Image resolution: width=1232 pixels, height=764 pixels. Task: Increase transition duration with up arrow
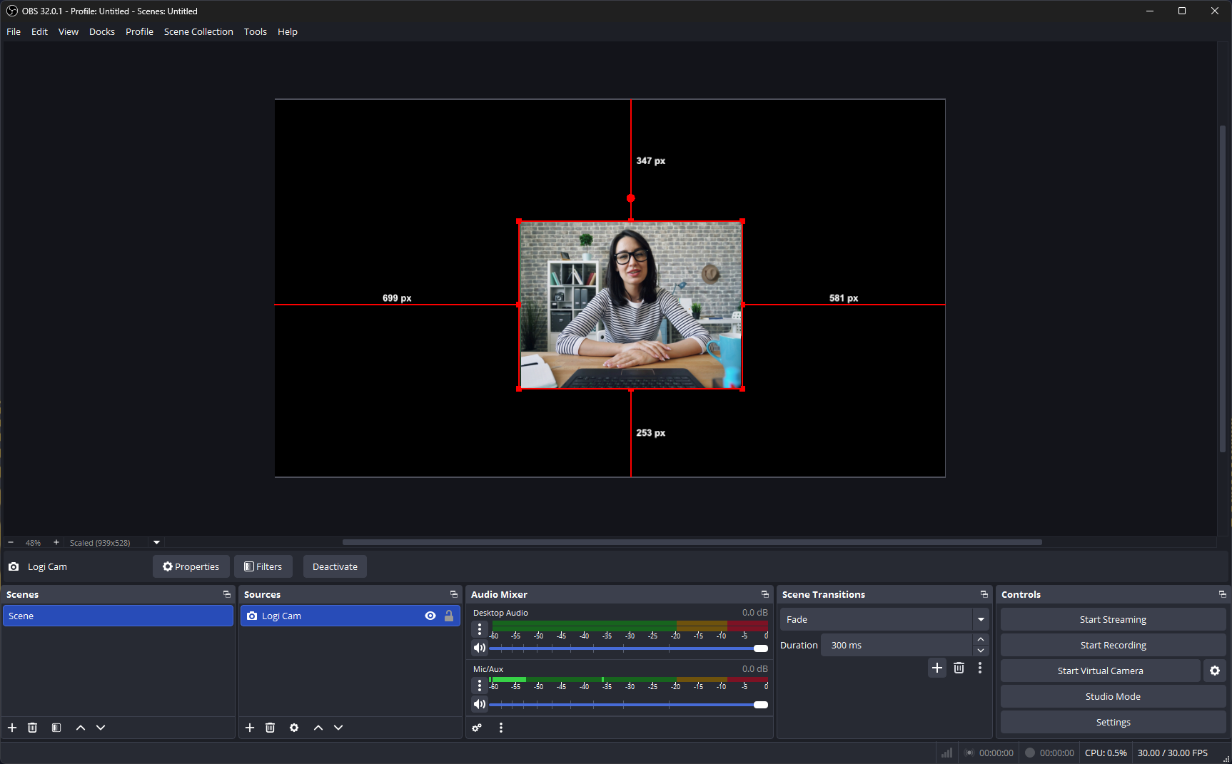(981, 639)
